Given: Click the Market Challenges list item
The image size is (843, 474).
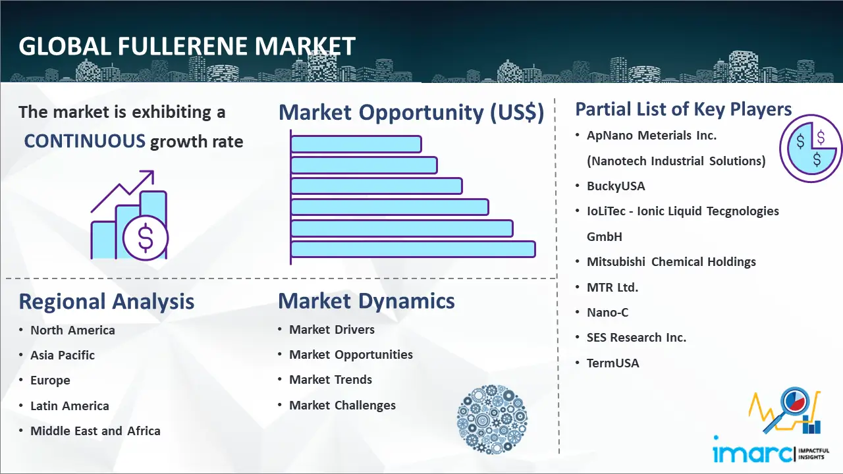Looking at the screenshot, I should point(342,406).
